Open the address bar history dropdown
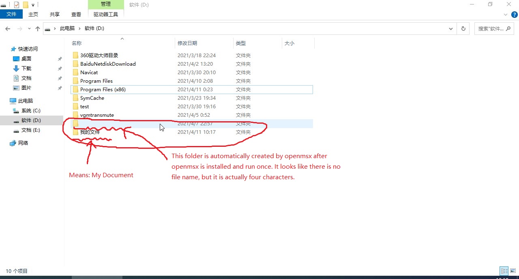The image size is (519, 279). tap(451, 29)
